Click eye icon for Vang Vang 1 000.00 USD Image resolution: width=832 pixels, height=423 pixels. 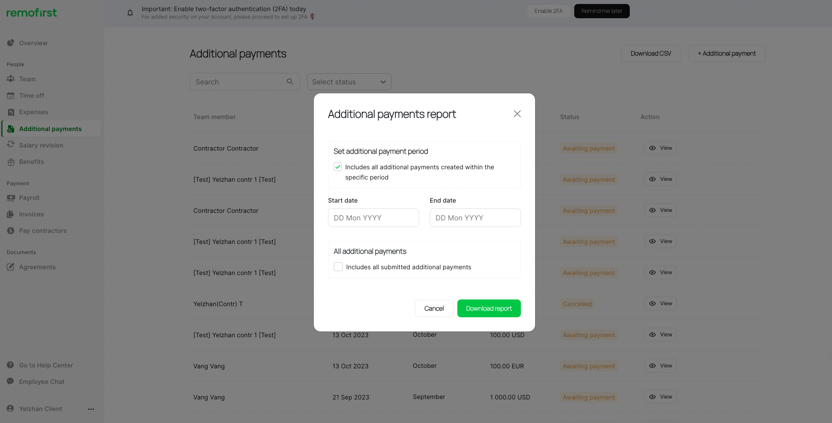pos(652,397)
